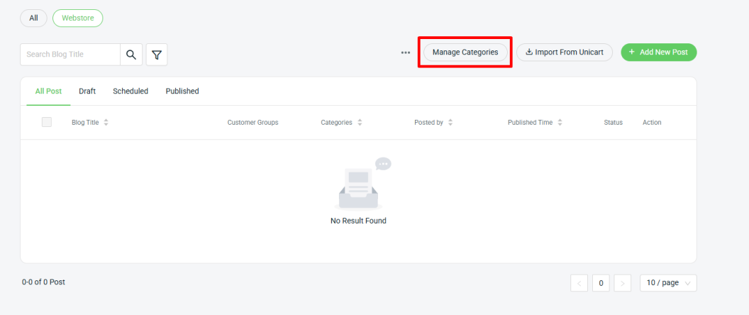Click Add New Post button
Viewport: 749px width, 315px height.
[x=659, y=52]
